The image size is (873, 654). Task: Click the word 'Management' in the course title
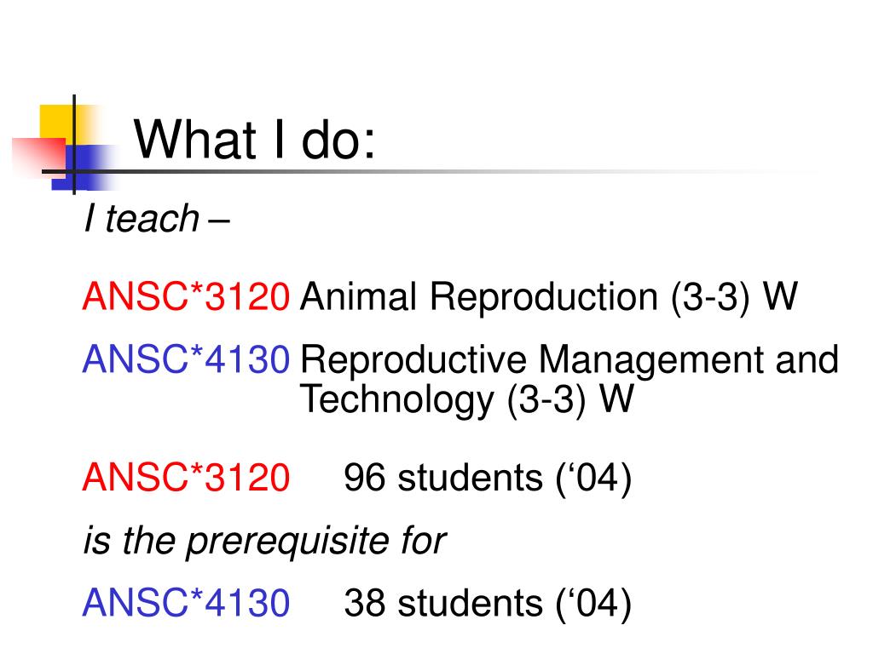(x=651, y=360)
